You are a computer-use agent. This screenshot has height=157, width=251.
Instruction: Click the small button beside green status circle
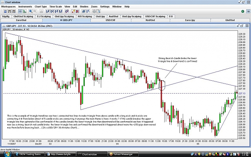(x=248, y=11)
